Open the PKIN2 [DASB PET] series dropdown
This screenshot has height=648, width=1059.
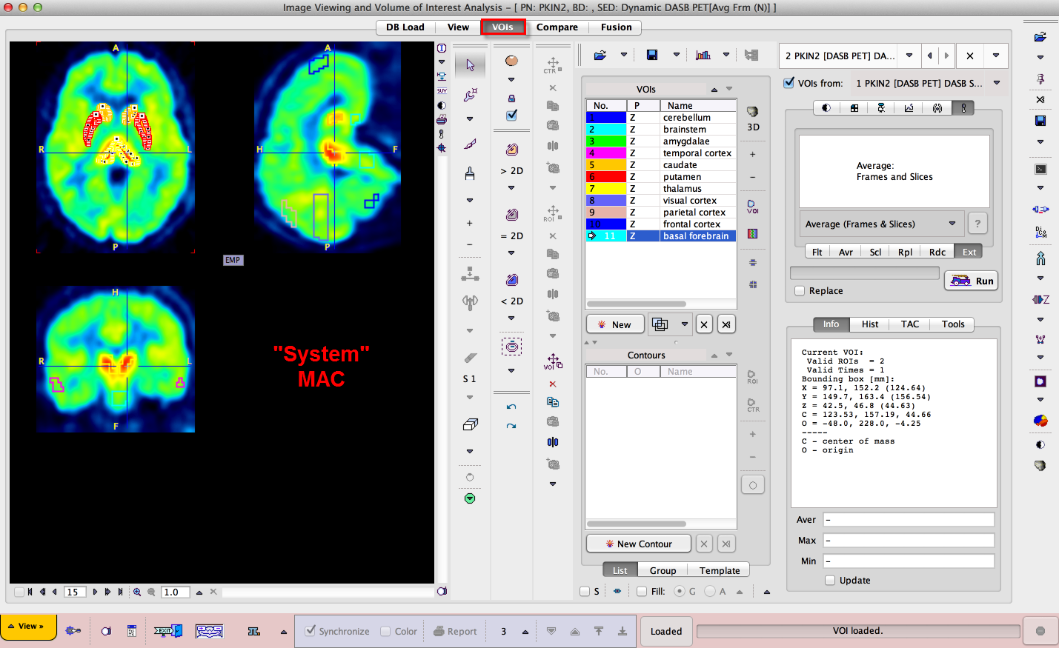[909, 56]
